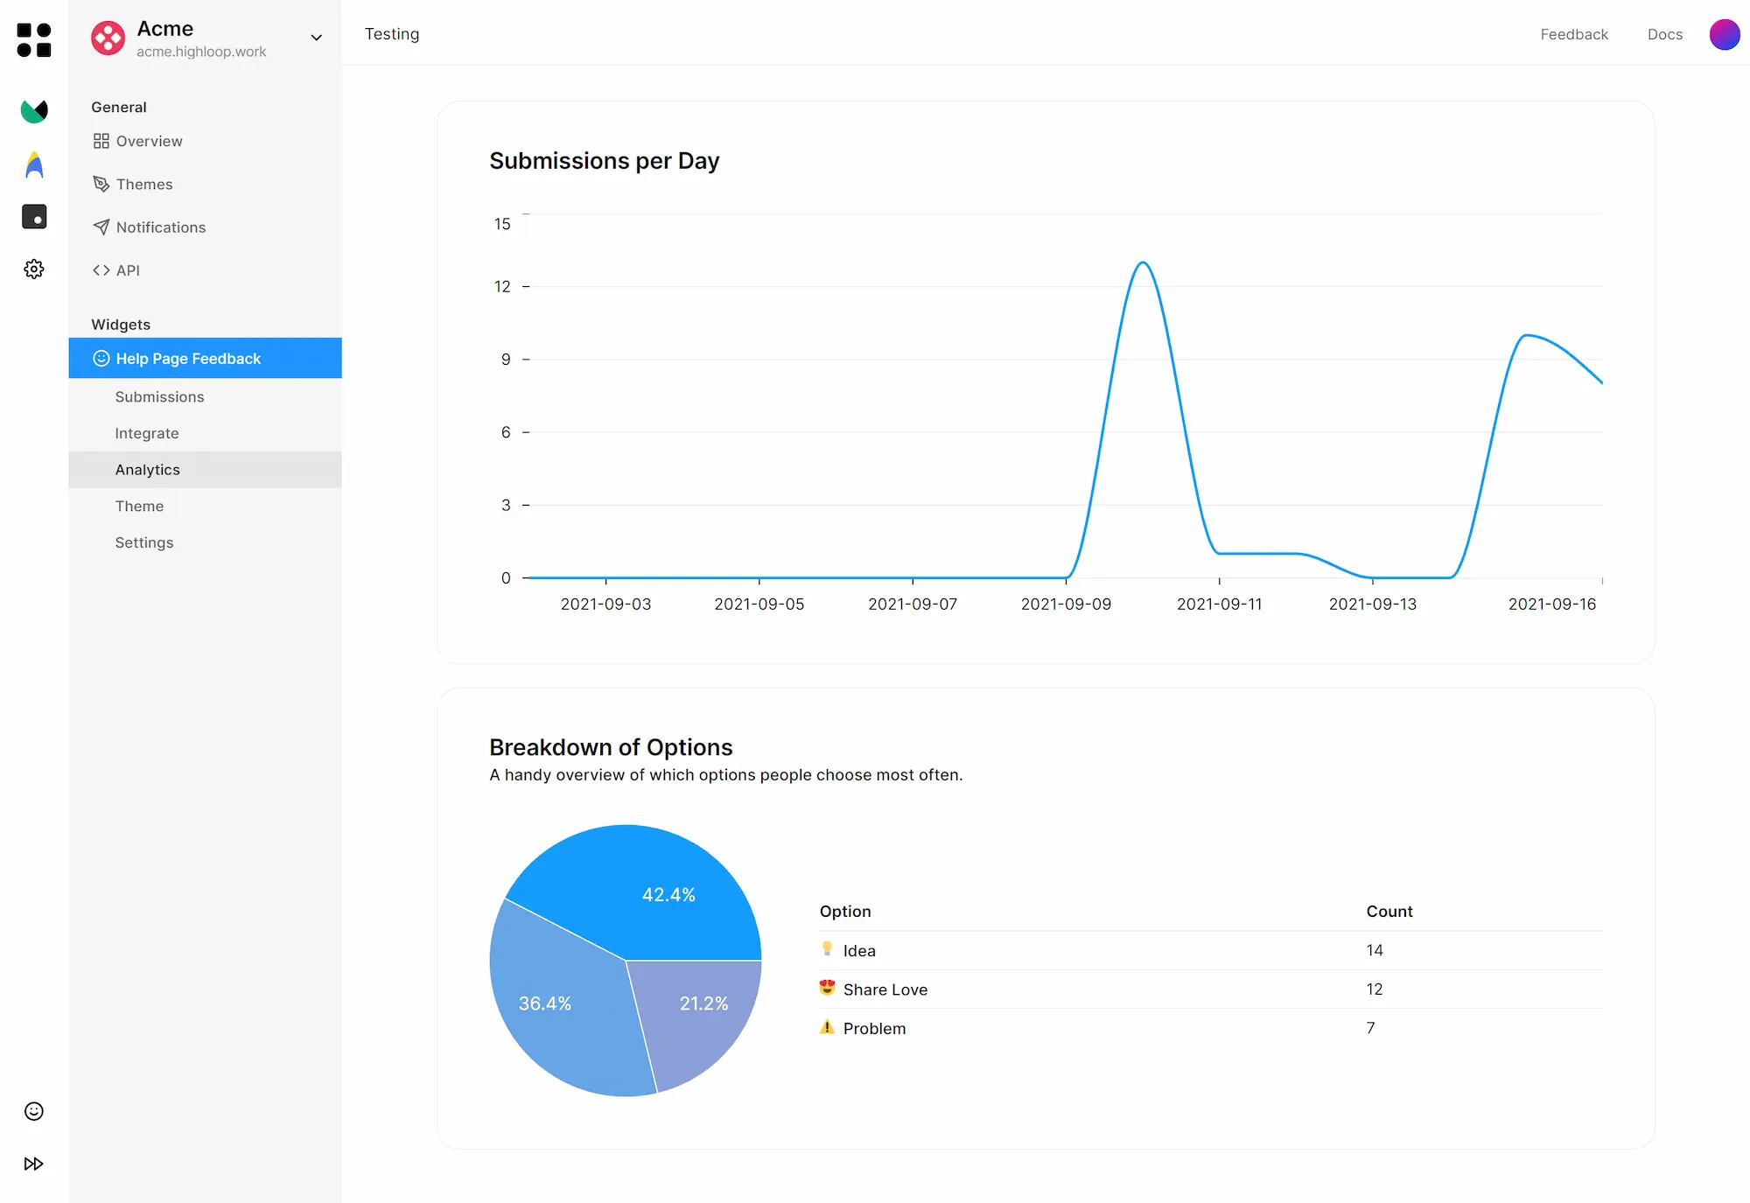Expand the Acme workspace switcher chevron
The image size is (1750, 1203).
(317, 38)
